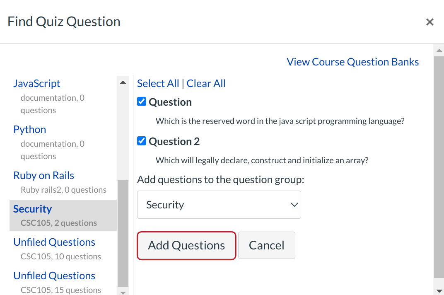Select the Python question bank
This screenshot has height=295, width=444.
pos(30,129)
